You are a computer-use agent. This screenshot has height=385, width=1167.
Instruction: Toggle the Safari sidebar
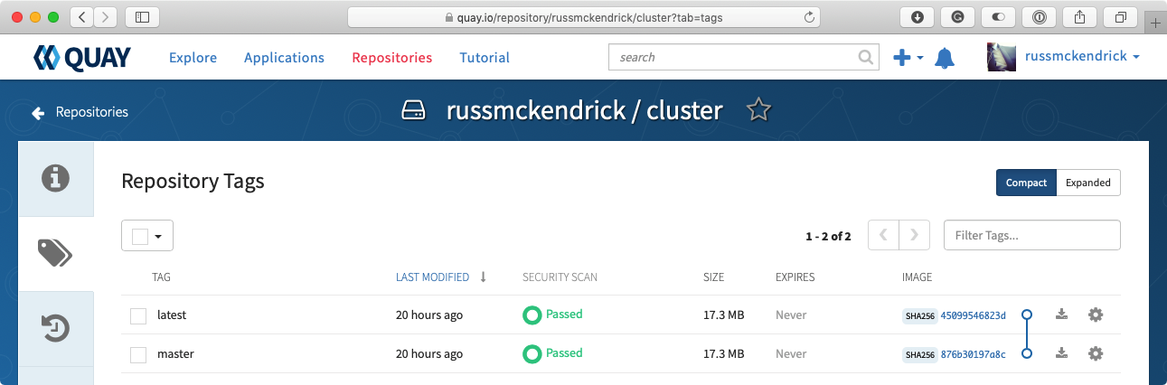142,16
